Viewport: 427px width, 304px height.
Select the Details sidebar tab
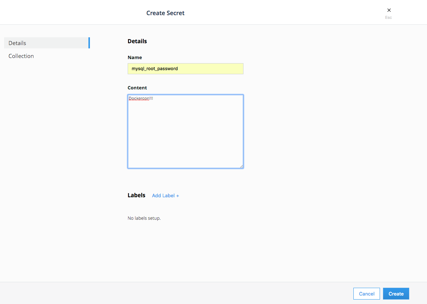pos(47,43)
